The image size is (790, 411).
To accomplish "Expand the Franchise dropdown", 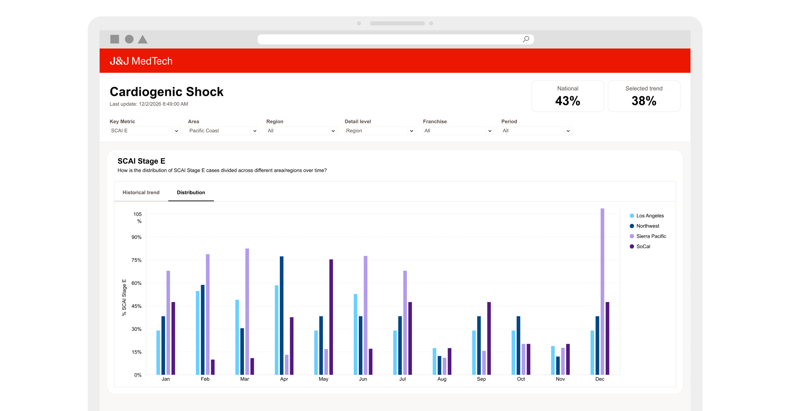I will tap(458, 131).
